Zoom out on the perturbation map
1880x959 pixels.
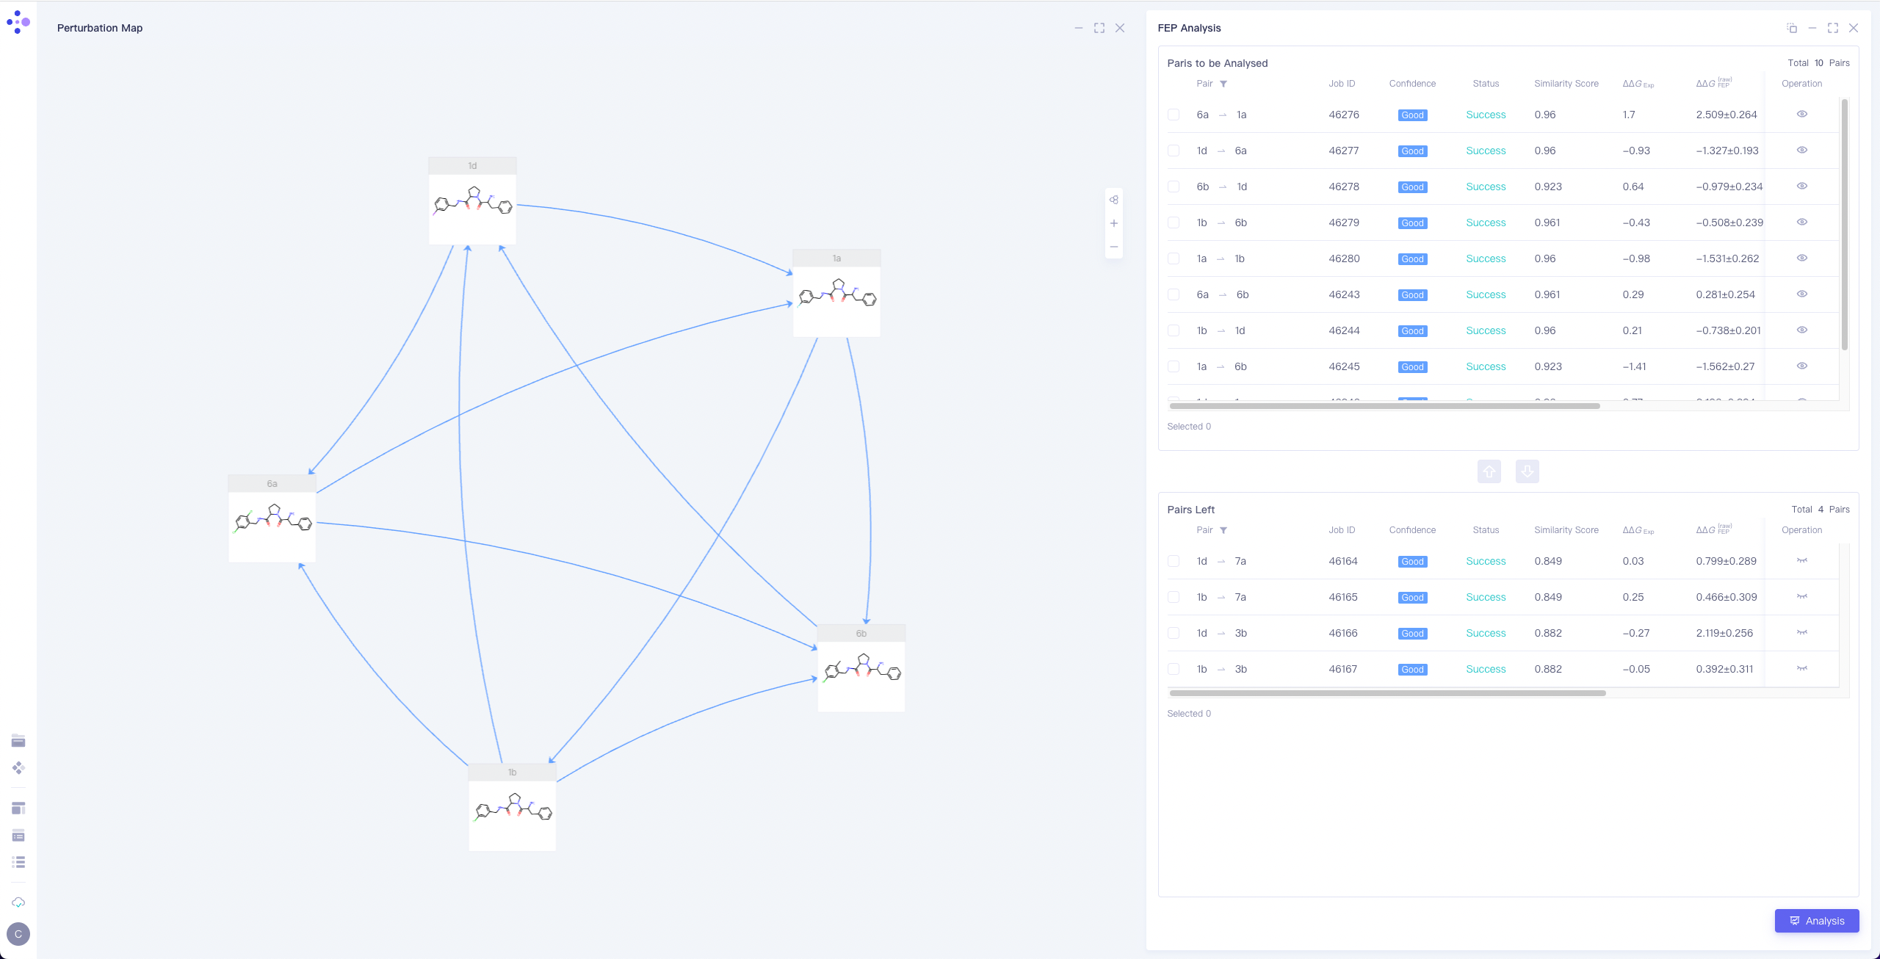tap(1114, 247)
